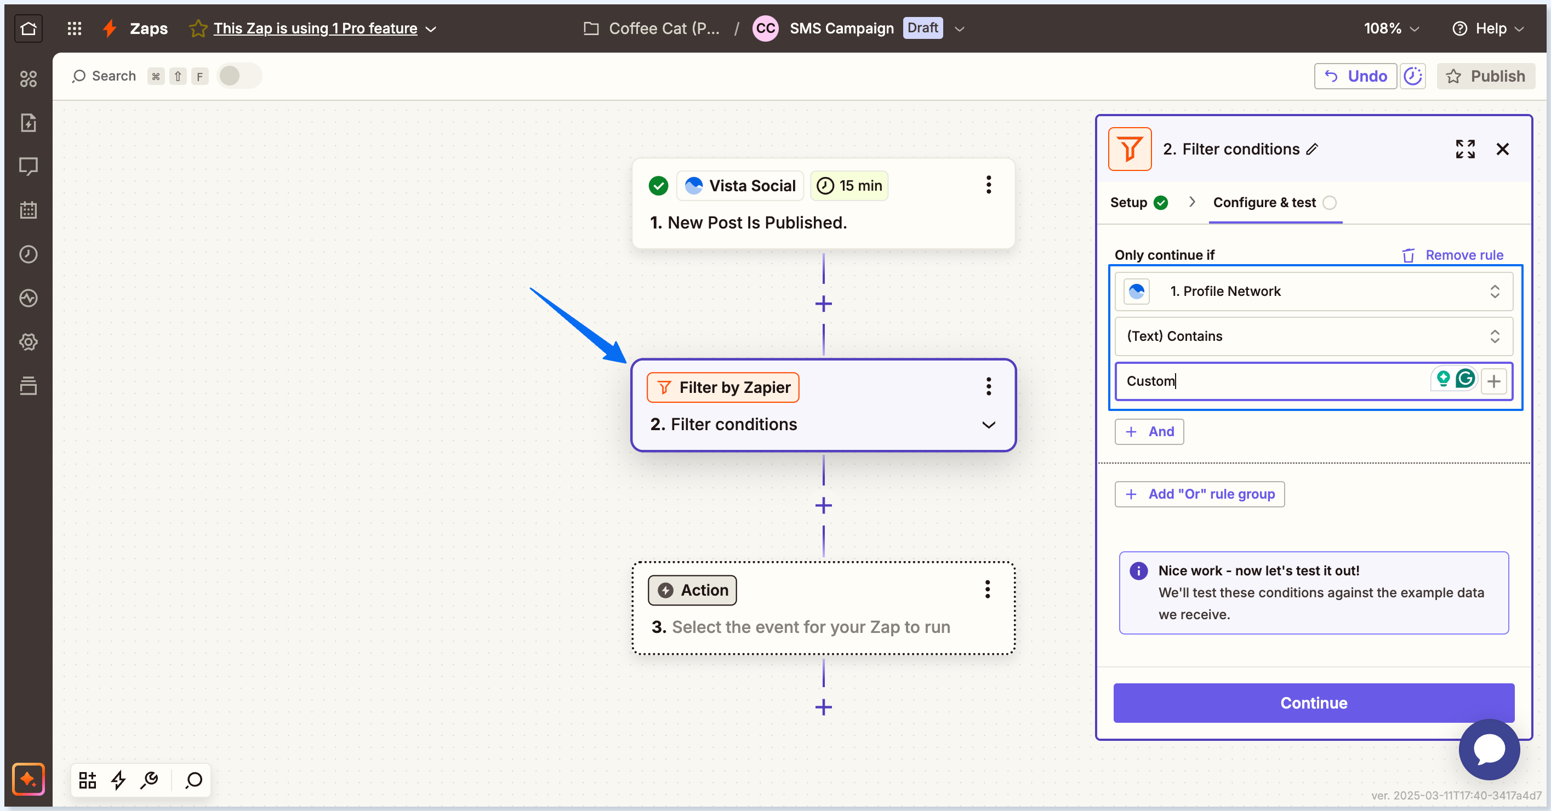Open Filter by Zapier step three-dot menu

988,386
